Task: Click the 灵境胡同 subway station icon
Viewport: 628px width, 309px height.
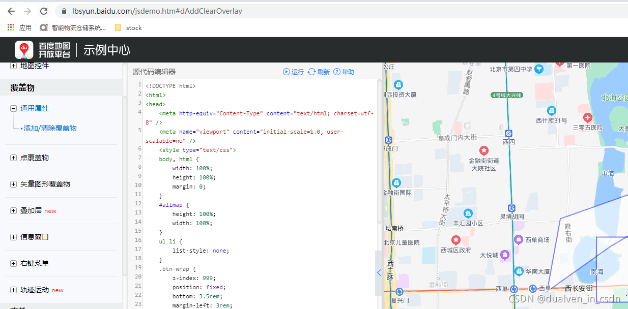Action: [511, 208]
